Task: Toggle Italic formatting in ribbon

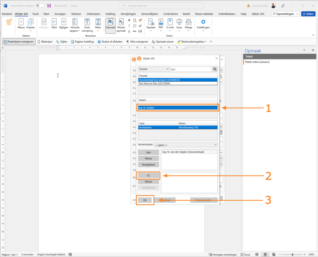Action: tap(129, 26)
